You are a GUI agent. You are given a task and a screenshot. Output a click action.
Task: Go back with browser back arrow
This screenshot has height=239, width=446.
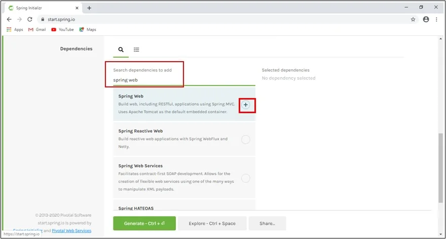(9, 19)
